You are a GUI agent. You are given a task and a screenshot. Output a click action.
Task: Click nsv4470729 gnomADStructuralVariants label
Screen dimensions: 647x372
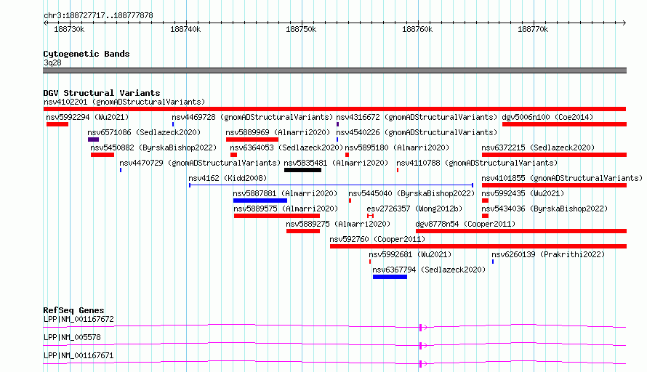click(x=200, y=163)
